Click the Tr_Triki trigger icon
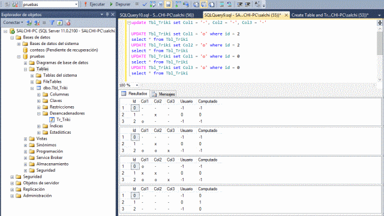Image resolution: width=384 pixels, height=216 pixels. [52, 119]
